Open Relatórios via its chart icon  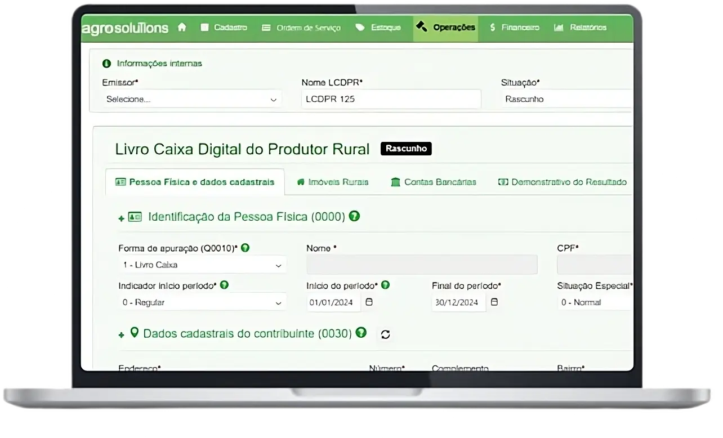coord(560,27)
